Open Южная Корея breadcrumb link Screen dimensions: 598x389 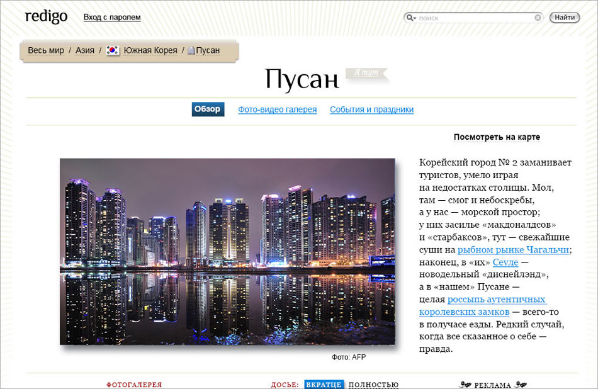[x=150, y=50]
